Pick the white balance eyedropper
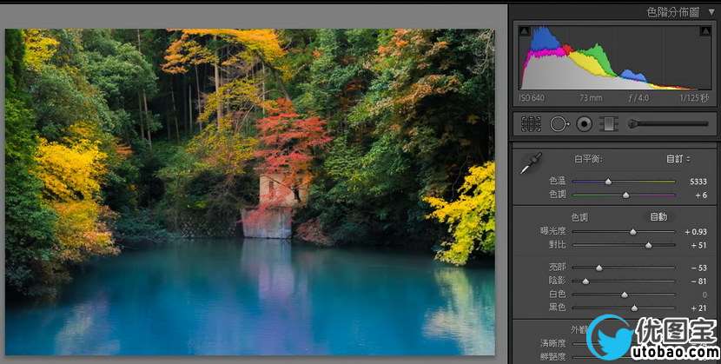721x364 pixels. coord(531,163)
